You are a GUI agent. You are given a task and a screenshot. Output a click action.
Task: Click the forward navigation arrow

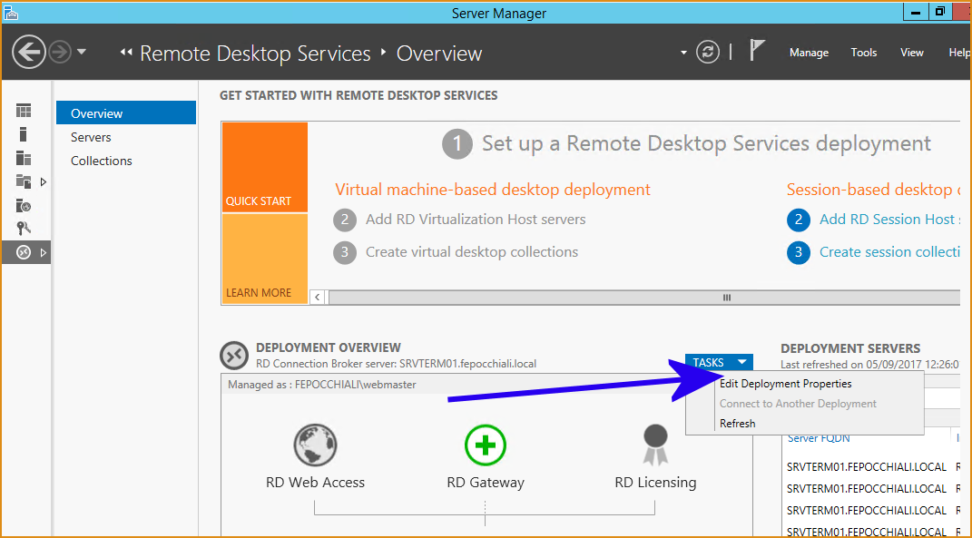(60, 53)
